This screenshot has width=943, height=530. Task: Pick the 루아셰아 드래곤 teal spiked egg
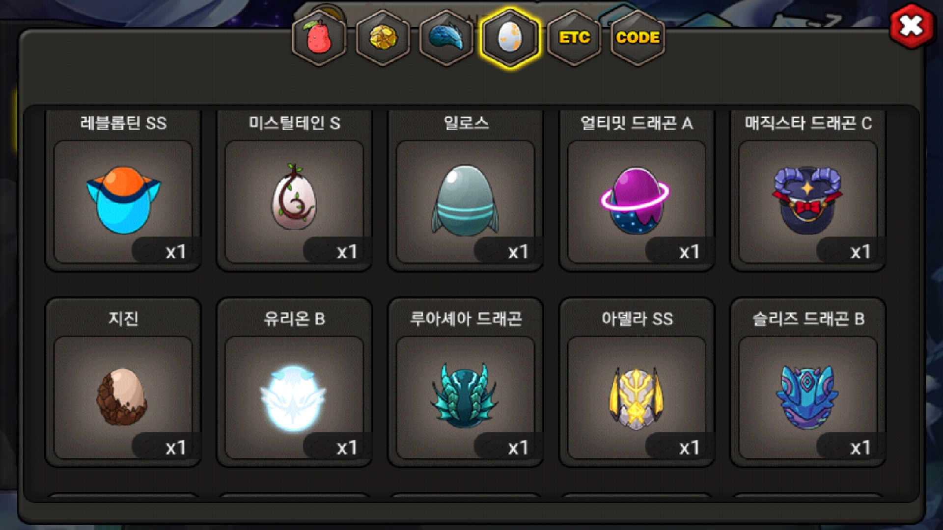click(x=465, y=397)
